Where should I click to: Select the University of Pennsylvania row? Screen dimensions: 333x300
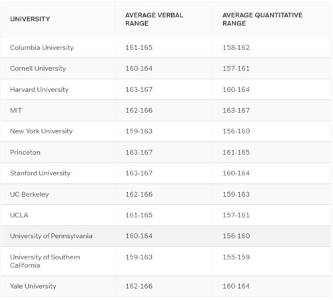click(166, 236)
